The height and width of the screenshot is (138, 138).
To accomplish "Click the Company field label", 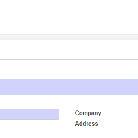I will pos(88,113).
